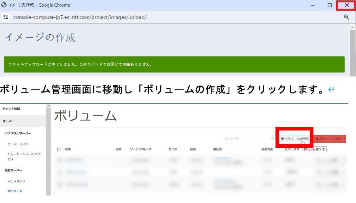Click the site settings icon in address bar
Screen dimensions: 356x203
[6, 17]
